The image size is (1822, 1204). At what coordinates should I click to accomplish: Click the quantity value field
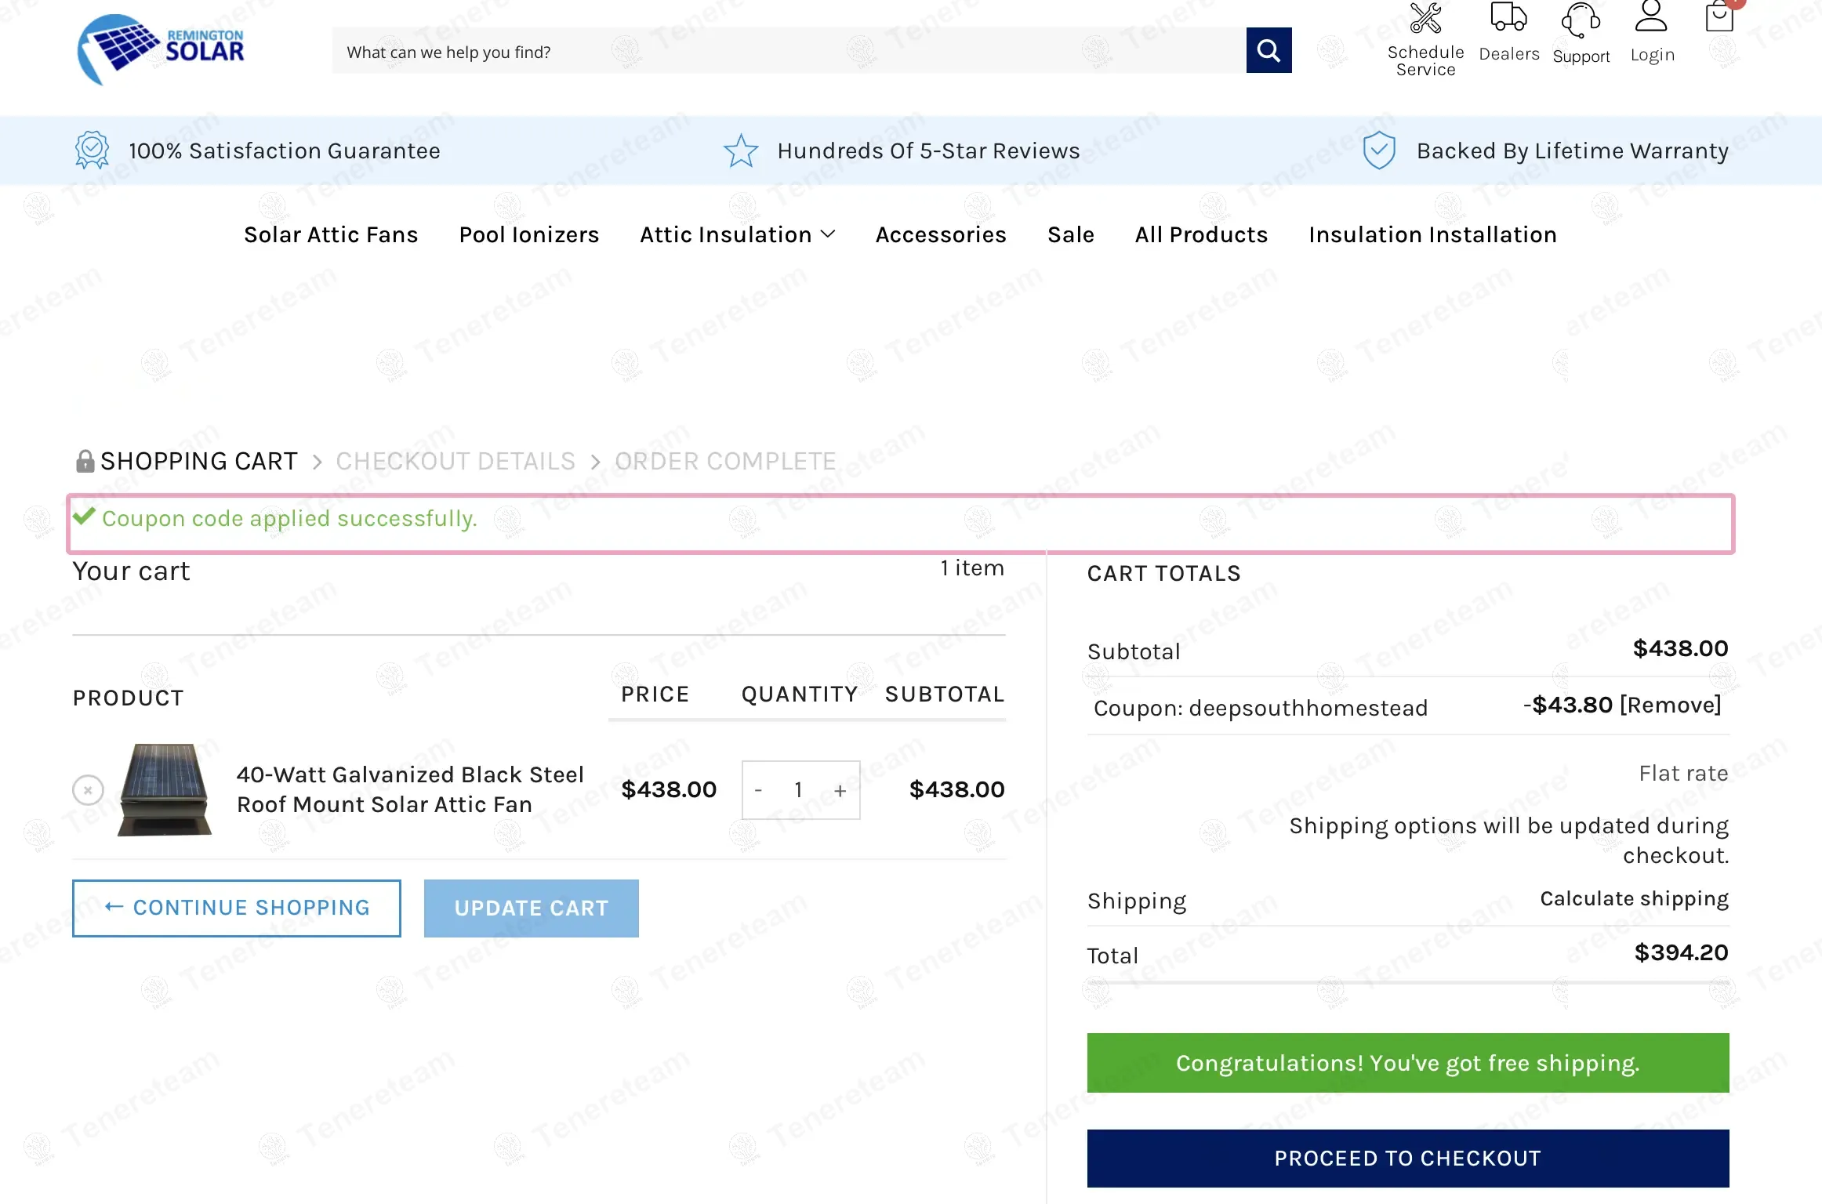tap(798, 790)
